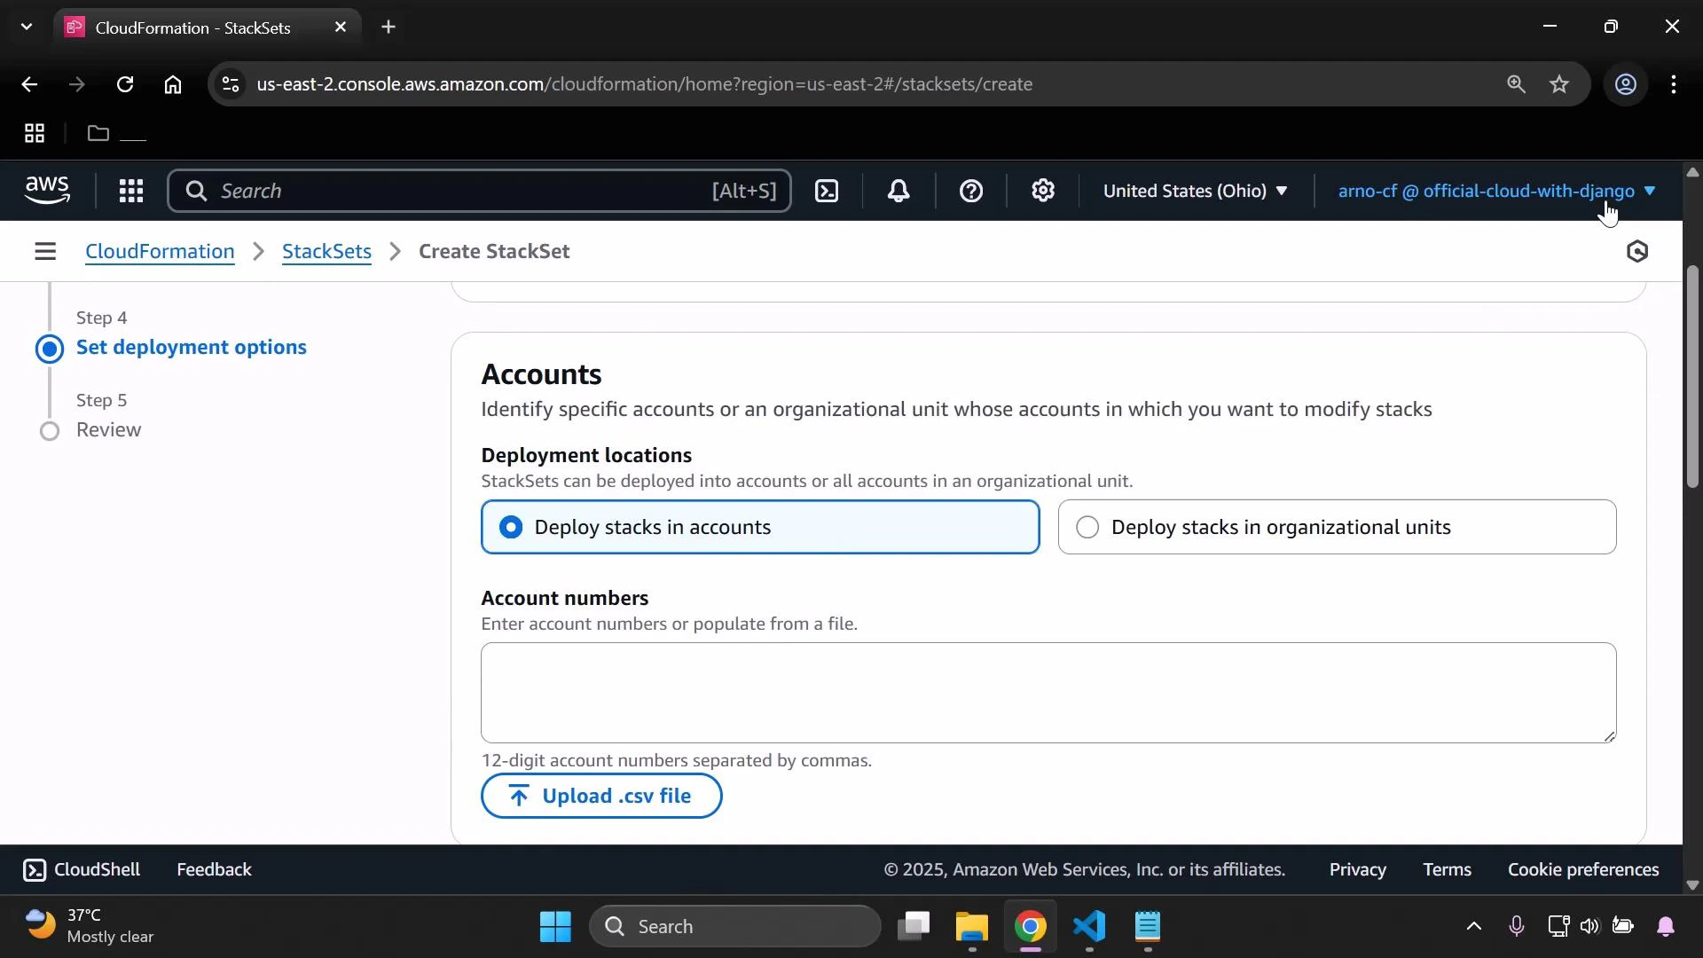
Task: Expand the arno-cf account dropdown
Action: click(x=1493, y=191)
